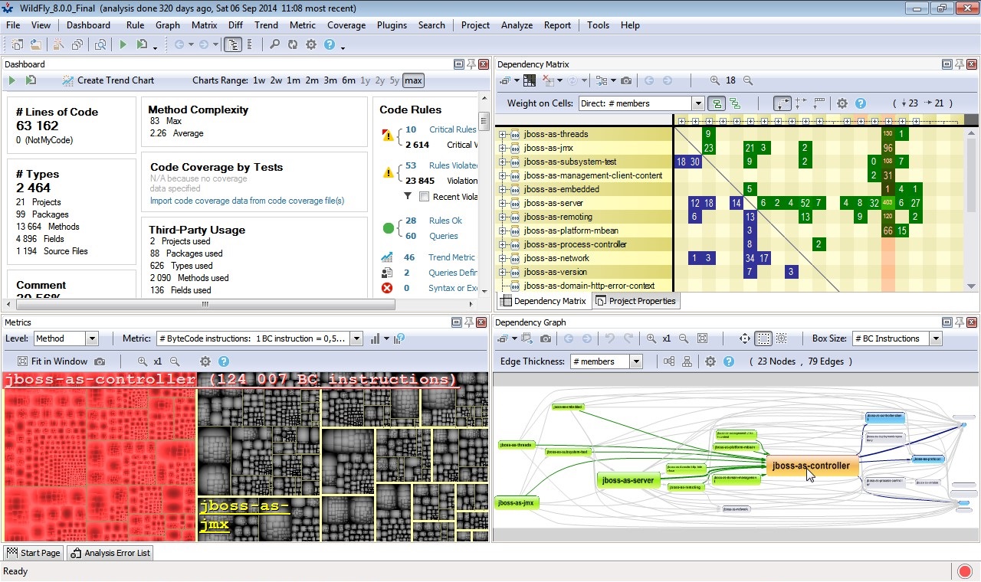Image resolution: width=981 pixels, height=582 pixels.
Task: Click the help icon in the Metrics panel
Action: tap(225, 361)
